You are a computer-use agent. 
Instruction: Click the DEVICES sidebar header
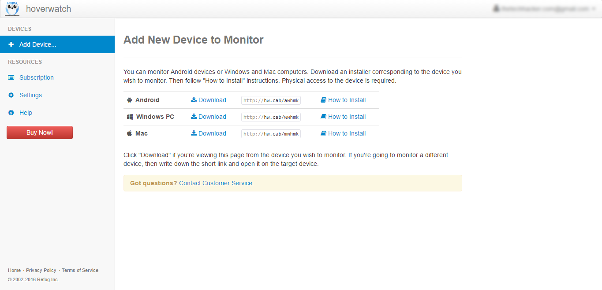coord(19,29)
